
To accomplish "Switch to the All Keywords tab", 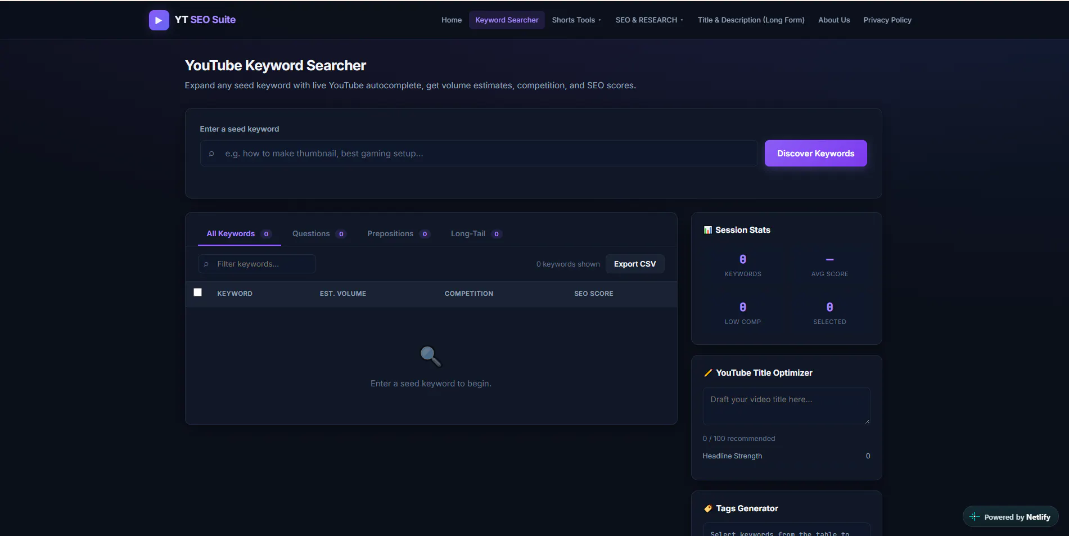I will pos(239,234).
